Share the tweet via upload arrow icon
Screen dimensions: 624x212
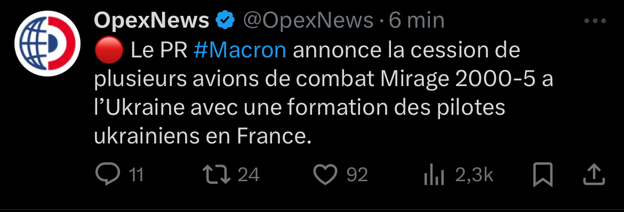pos(594,175)
